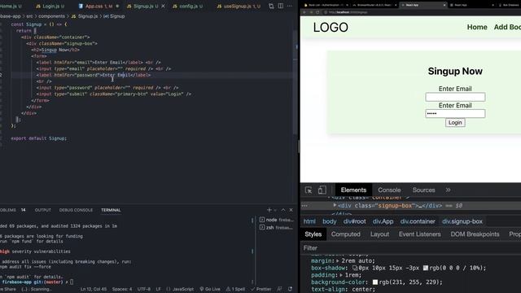The width and height of the screenshot is (521, 293).
Task: Open the DevTools Sources tab
Action: (423, 190)
